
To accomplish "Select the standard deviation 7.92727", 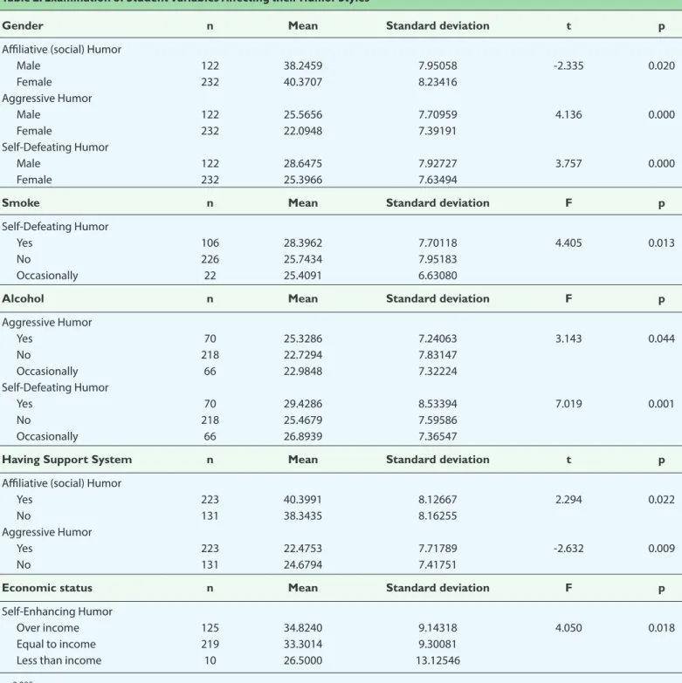I will pos(437,164).
